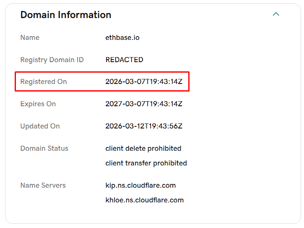The image size is (304, 228).
Task: Click the client transfer prohibited status
Action: tap(146, 163)
